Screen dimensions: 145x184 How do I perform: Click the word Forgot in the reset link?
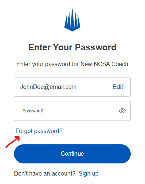pyautogui.click(x=24, y=131)
